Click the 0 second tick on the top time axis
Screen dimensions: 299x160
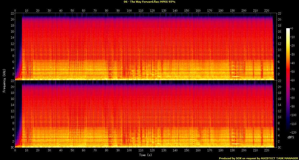(15, 11)
